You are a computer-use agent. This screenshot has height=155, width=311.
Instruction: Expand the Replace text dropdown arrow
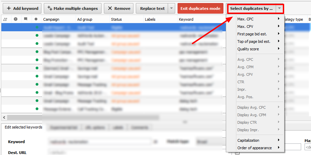coord(171,8)
